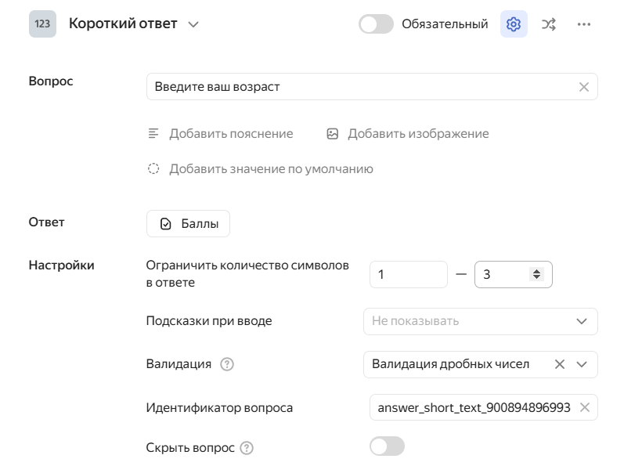Click the 123 question type icon
The height and width of the screenshot is (466, 624).
[x=42, y=24]
